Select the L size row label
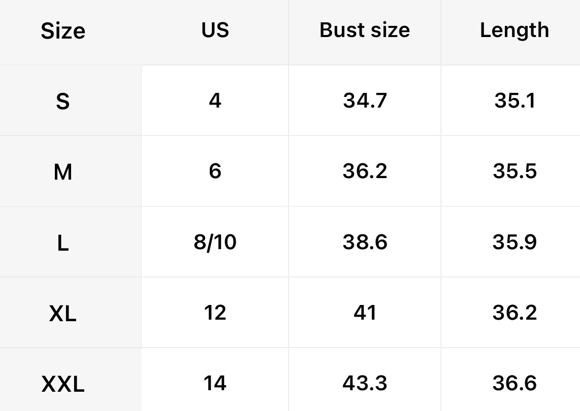Viewport: 580px width, 411px height. (x=63, y=244)
